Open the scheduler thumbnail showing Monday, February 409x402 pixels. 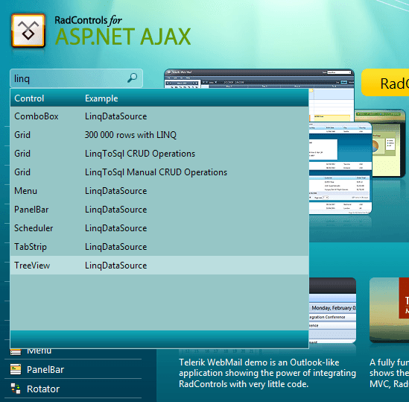332,310
